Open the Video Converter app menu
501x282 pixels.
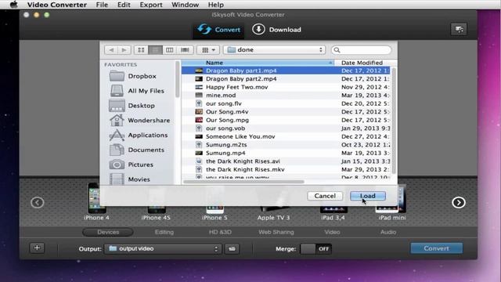click(57, 5)
